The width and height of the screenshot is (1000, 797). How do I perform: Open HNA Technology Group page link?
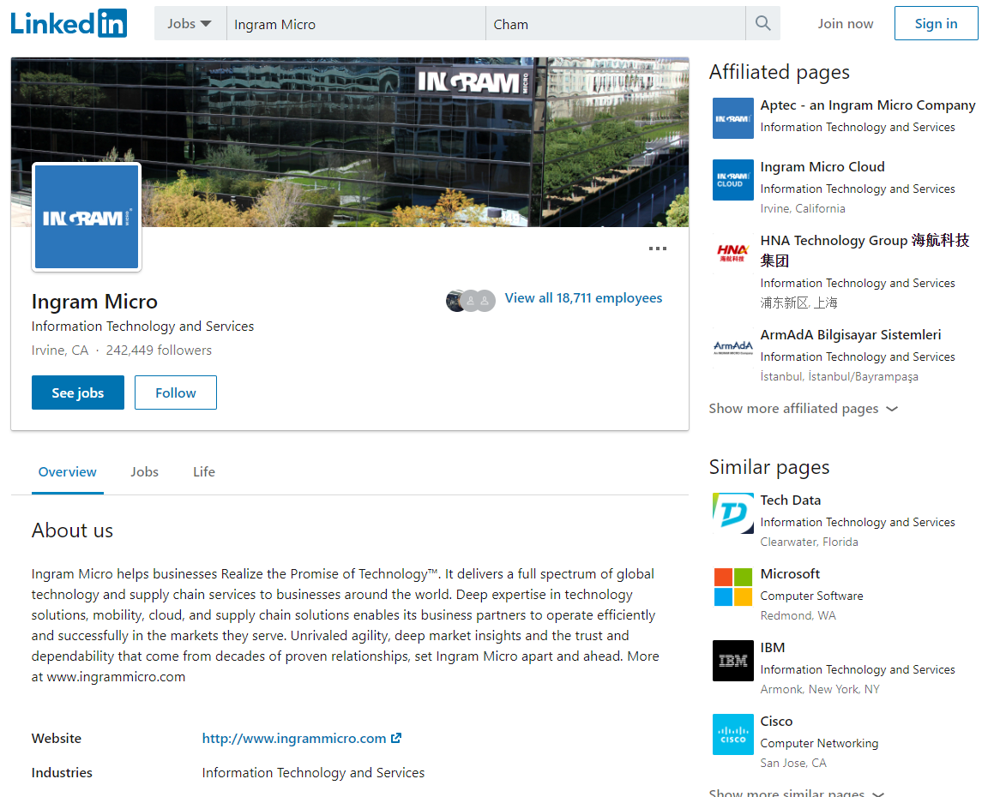(864, 250)
